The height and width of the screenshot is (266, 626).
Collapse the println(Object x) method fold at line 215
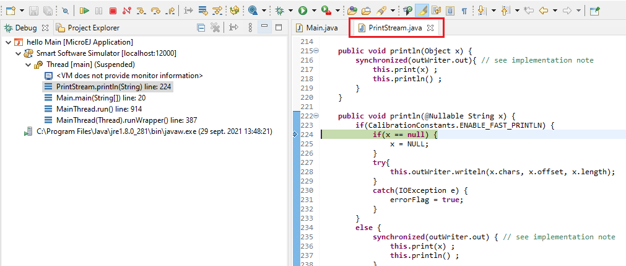point(316,51)
